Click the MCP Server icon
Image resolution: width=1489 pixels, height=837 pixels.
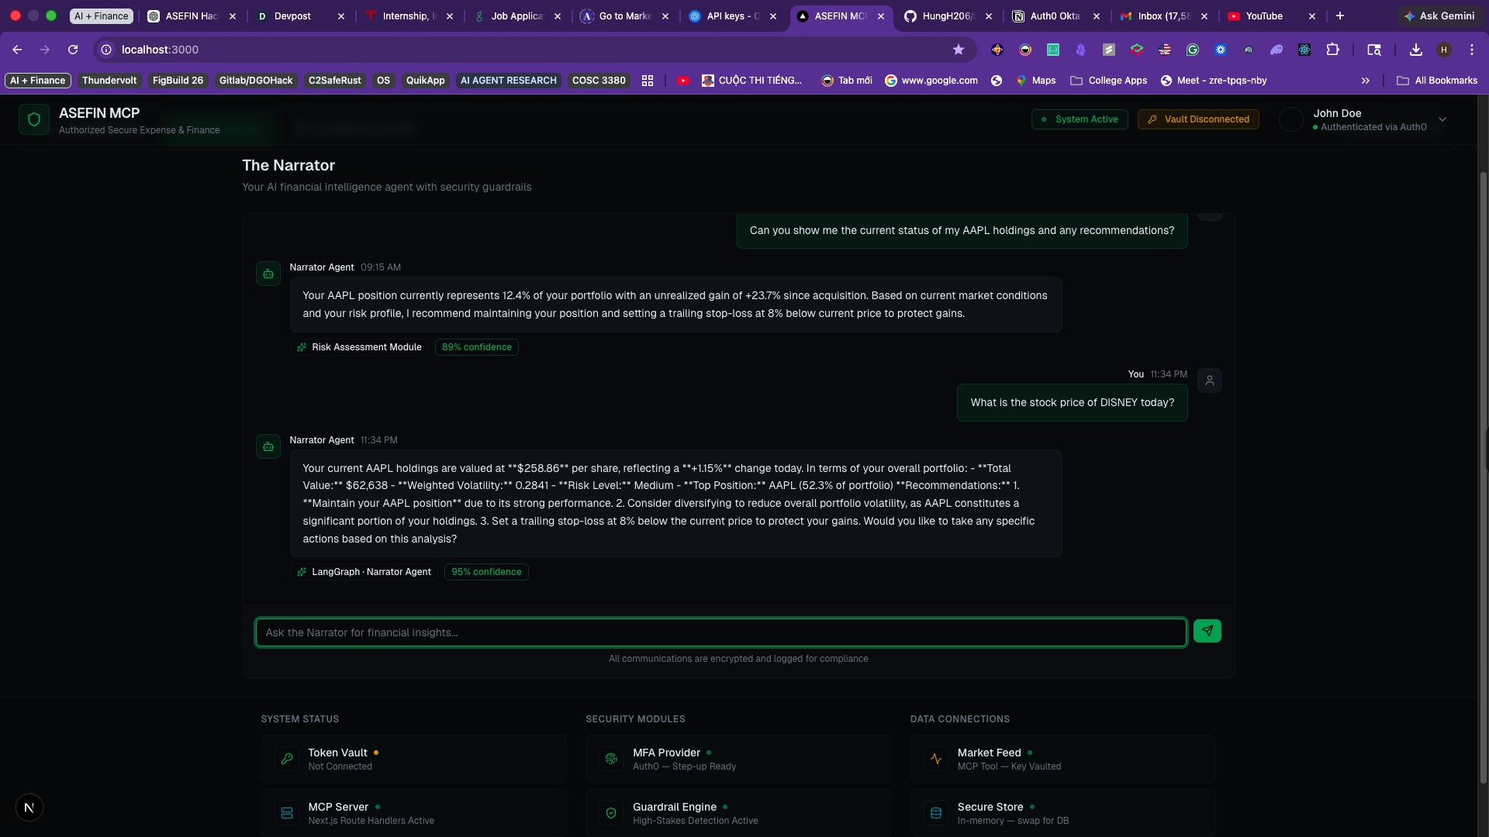(x=287, y=813)
